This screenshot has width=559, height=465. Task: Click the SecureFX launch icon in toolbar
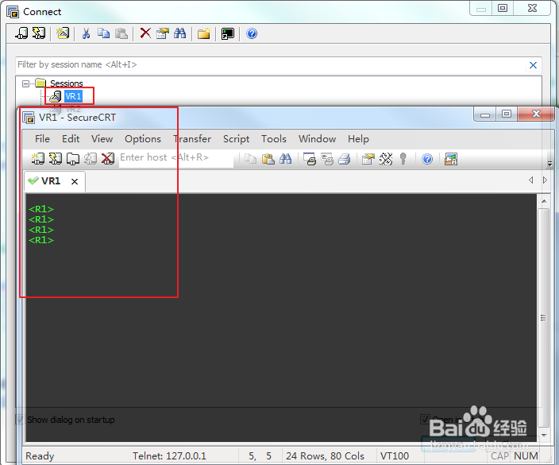click(451, 159)
